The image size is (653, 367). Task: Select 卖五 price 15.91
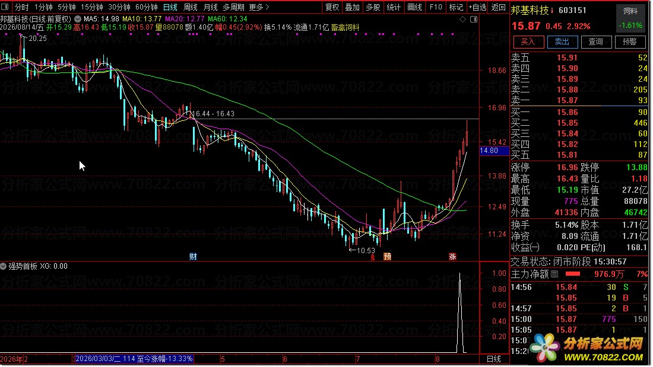pos(567,58)
